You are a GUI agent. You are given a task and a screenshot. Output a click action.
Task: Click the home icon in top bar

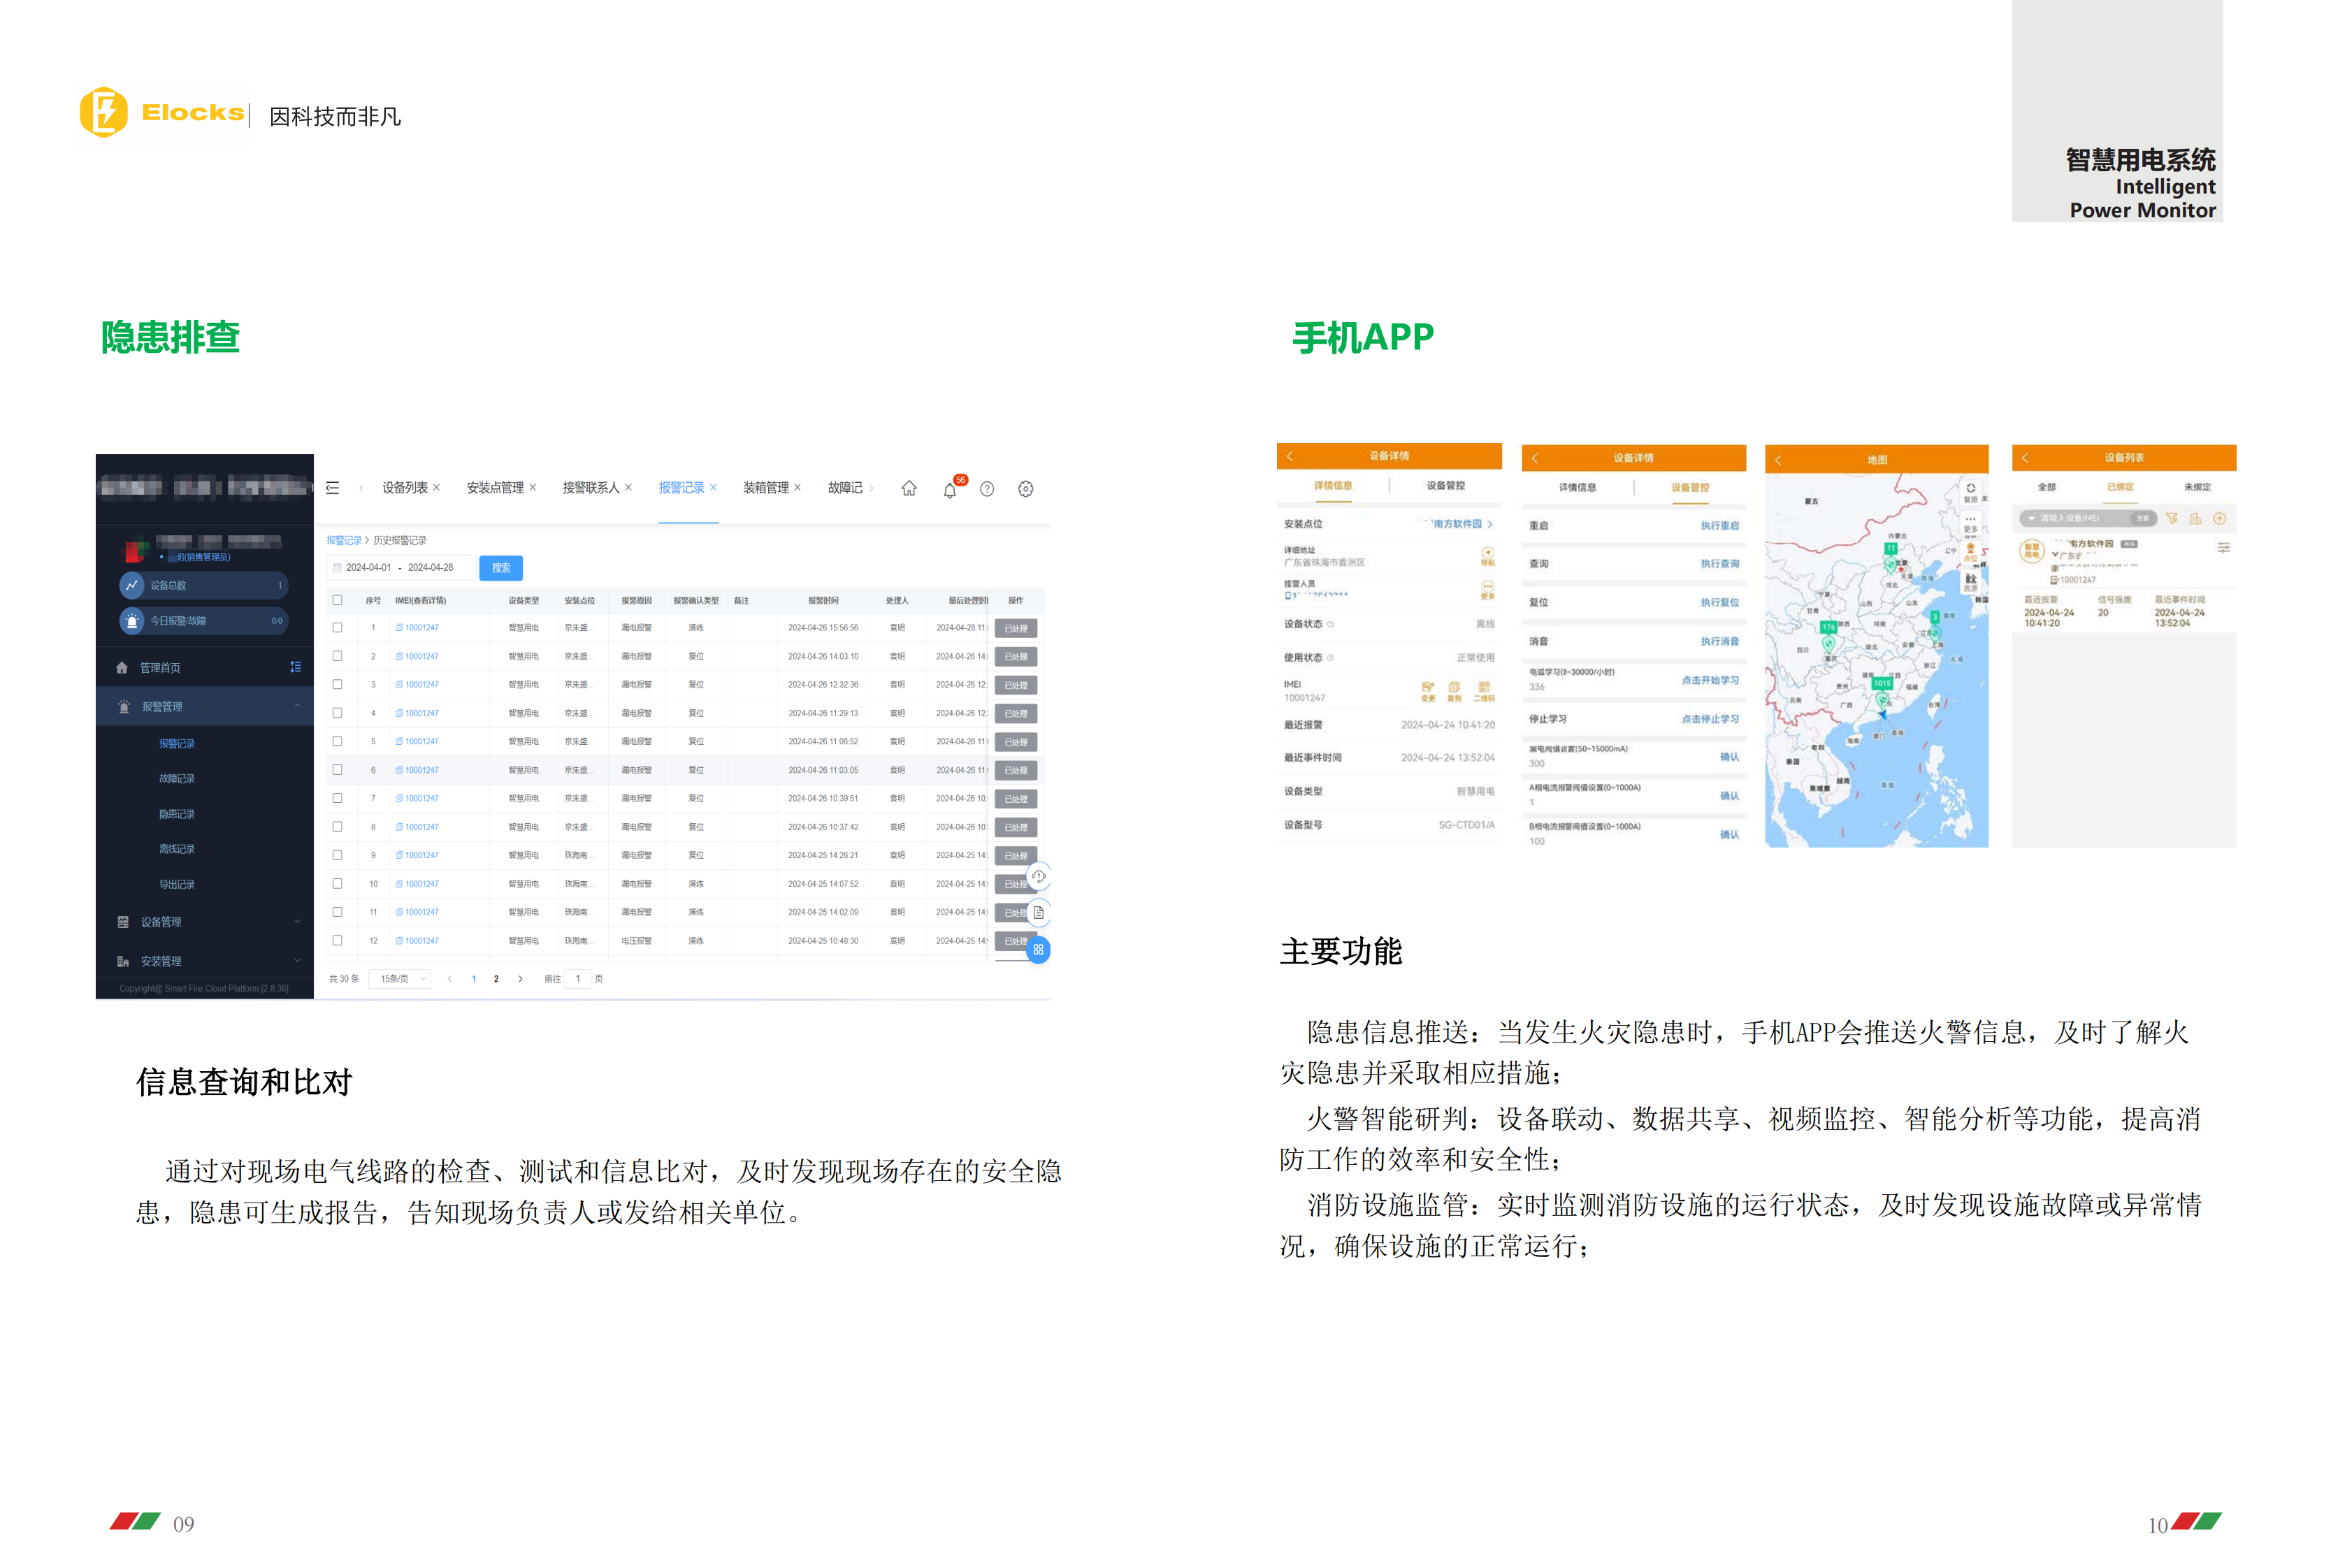click(x=908, y=489)
